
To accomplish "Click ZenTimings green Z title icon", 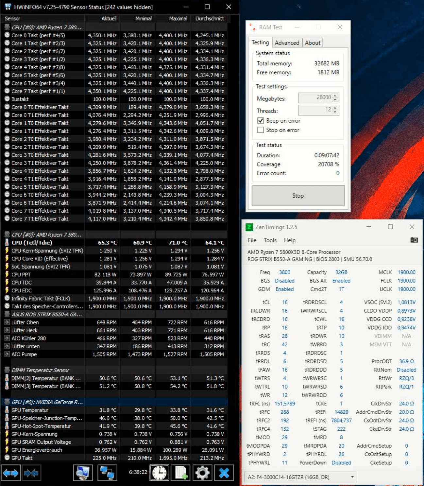I will coord(249,227).
